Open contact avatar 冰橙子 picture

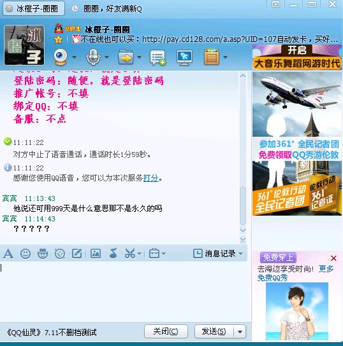pos(24,45)
